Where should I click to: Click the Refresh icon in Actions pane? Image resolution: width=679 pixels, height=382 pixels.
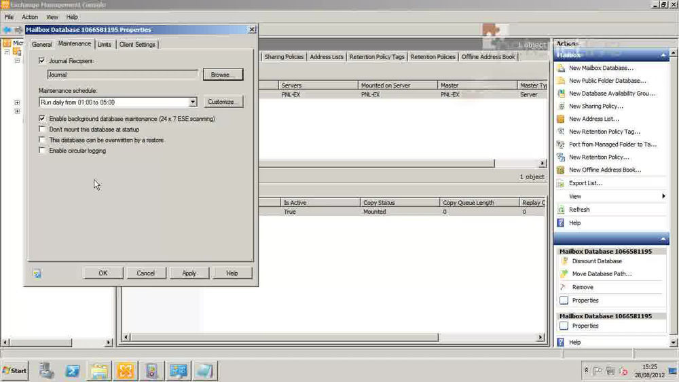point(561,210)
